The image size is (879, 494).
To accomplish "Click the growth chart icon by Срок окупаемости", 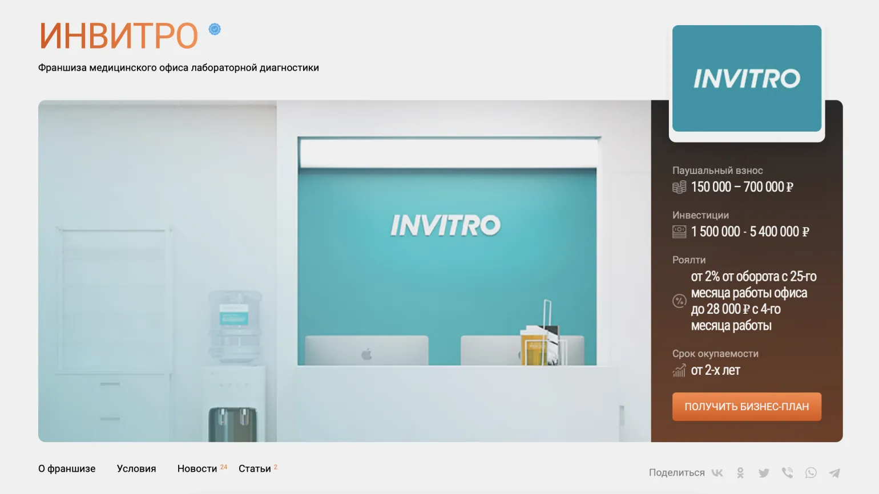I will 679,371.
